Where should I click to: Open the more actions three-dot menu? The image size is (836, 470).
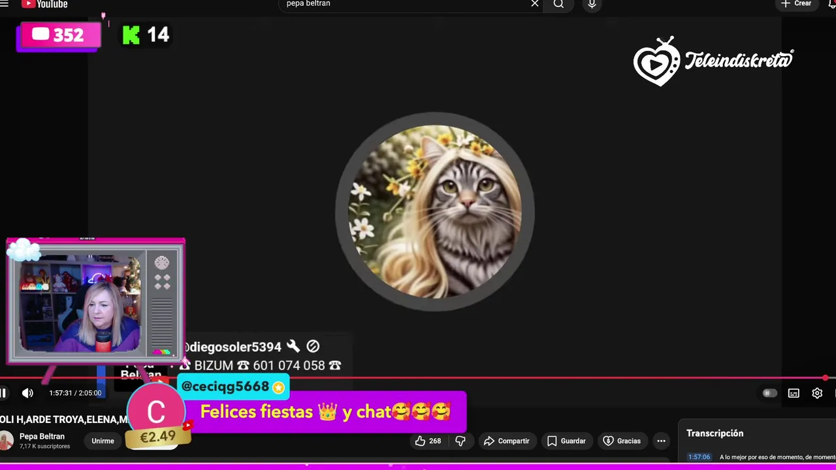661,441
